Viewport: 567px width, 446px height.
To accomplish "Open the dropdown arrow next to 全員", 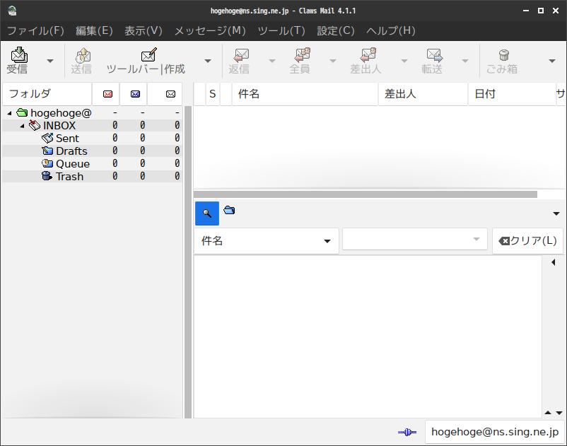I will (x=333, y=61).
